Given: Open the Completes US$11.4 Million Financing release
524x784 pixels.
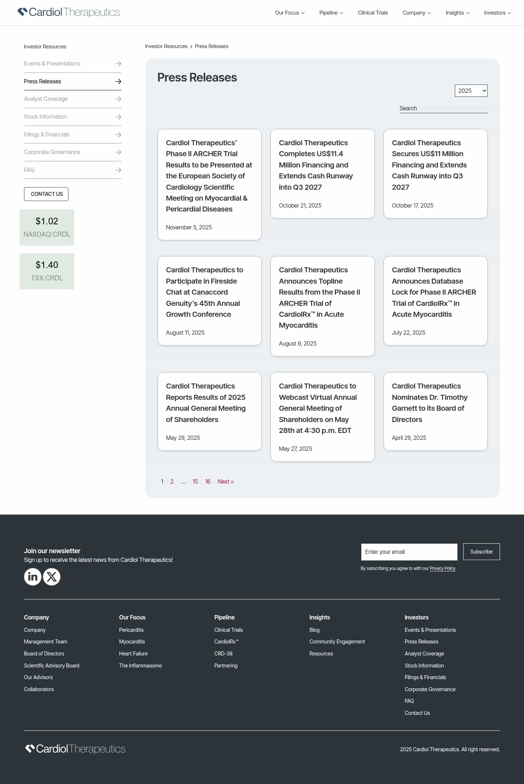Looking at the screenshot, I should click(322, 174).
